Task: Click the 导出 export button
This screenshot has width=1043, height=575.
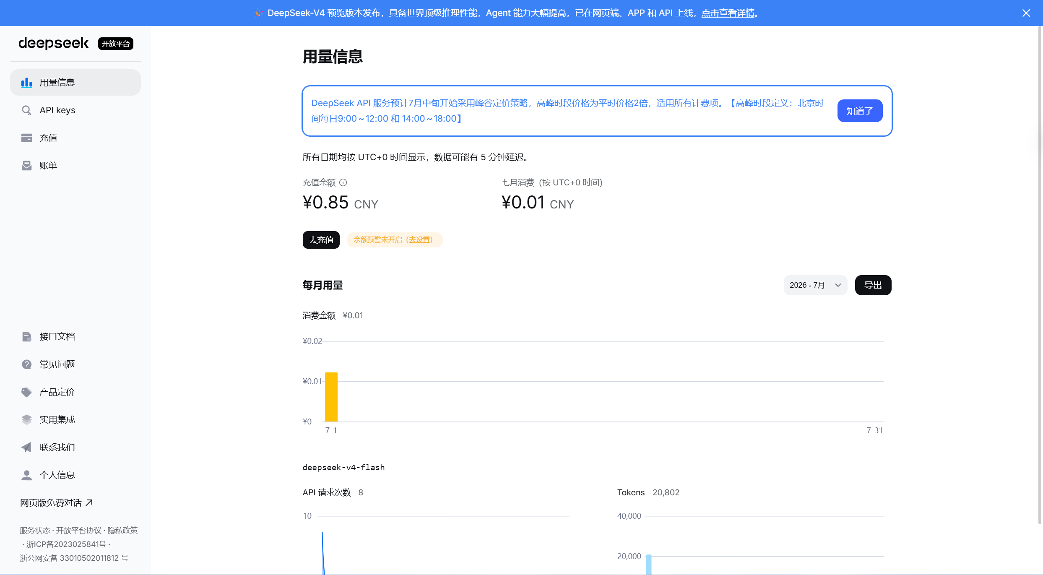Action: [x=873, y=285]
